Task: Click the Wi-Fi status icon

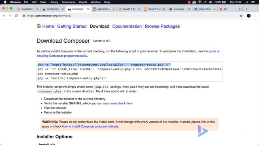Action: point(200,2)
